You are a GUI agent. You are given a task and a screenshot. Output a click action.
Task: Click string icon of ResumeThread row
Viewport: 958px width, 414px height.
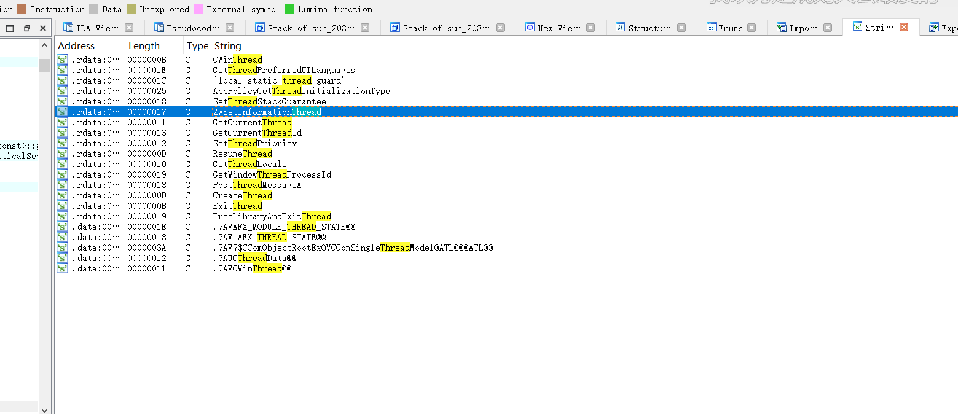tap(62, 154)
